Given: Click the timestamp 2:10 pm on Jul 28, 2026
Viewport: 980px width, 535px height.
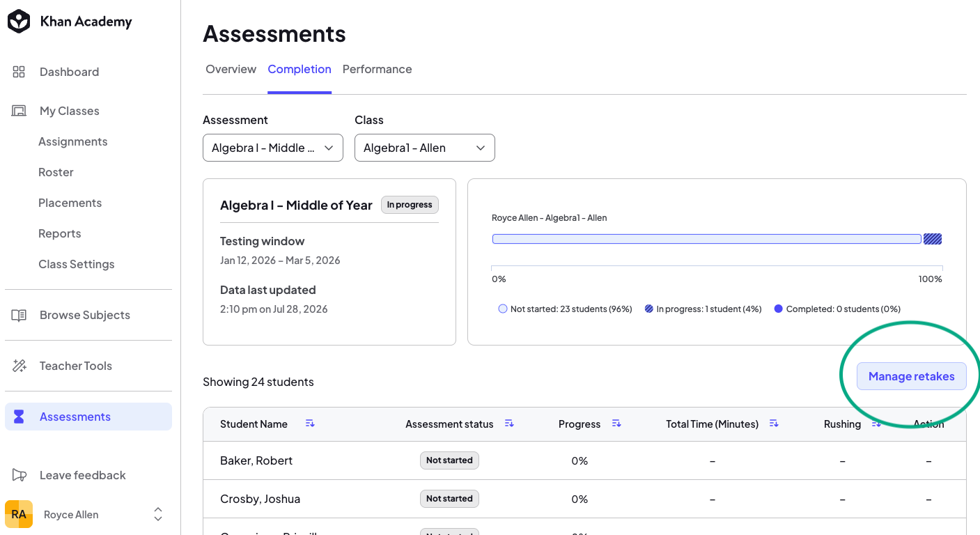Looking at the screenshot, I should click(x=274, y=309).
